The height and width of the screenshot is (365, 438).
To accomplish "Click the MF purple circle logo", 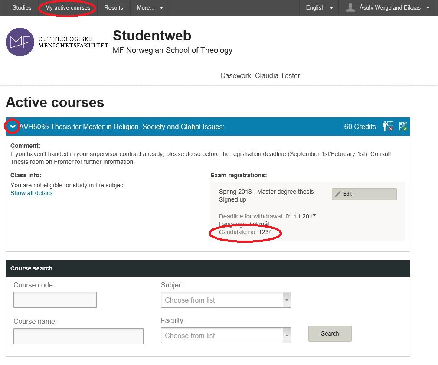I will [20, 42].
